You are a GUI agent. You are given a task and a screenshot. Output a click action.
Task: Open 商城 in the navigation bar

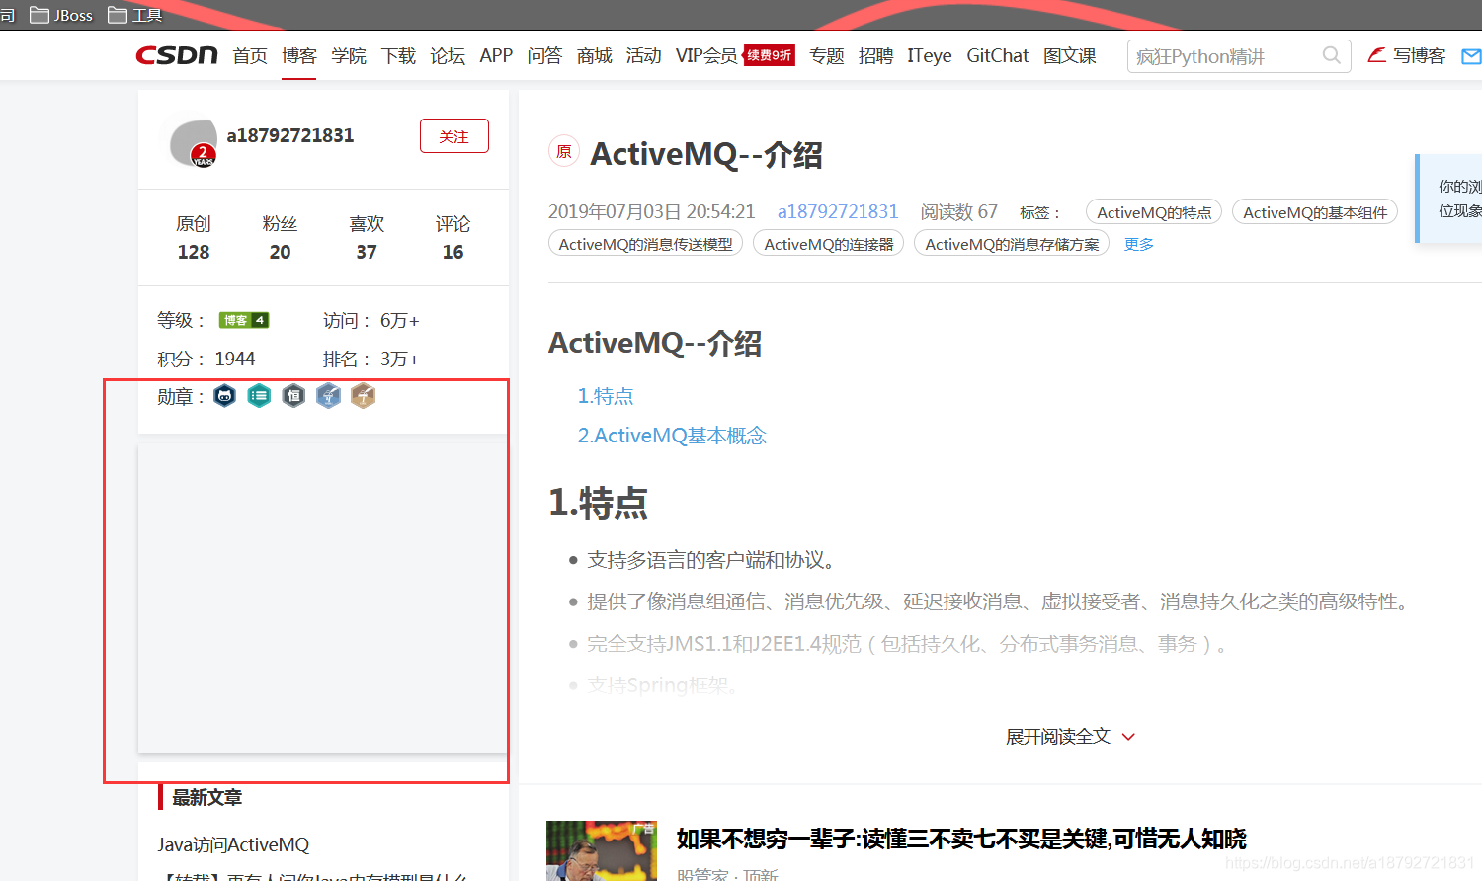[x=594, y=56]
